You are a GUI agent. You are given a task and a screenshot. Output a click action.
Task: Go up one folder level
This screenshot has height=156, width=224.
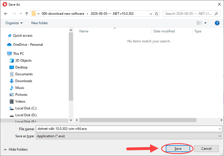pyautogui.click(x=27, y=14)
